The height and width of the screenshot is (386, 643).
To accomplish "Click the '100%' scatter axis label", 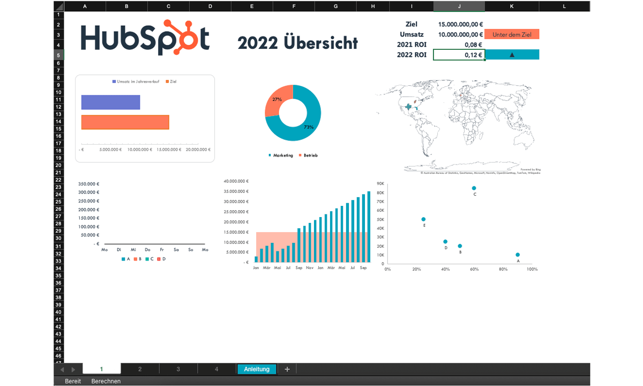I will (532, 269).
